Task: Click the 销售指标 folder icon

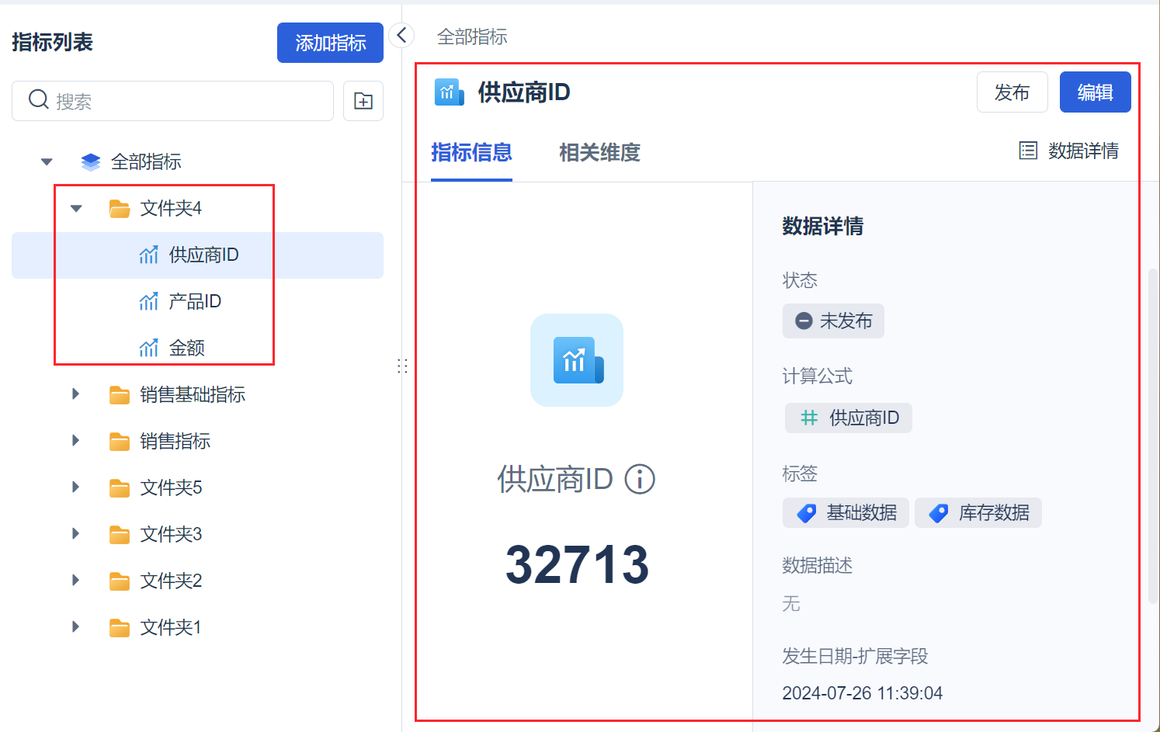Action: pyautogui.click(x=120, y=442)
